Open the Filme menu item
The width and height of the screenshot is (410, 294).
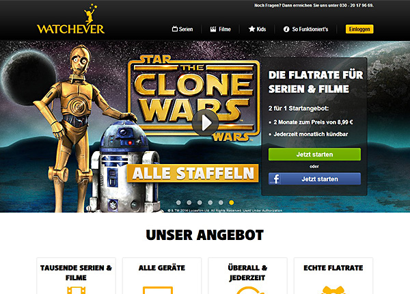click(221, 29)
